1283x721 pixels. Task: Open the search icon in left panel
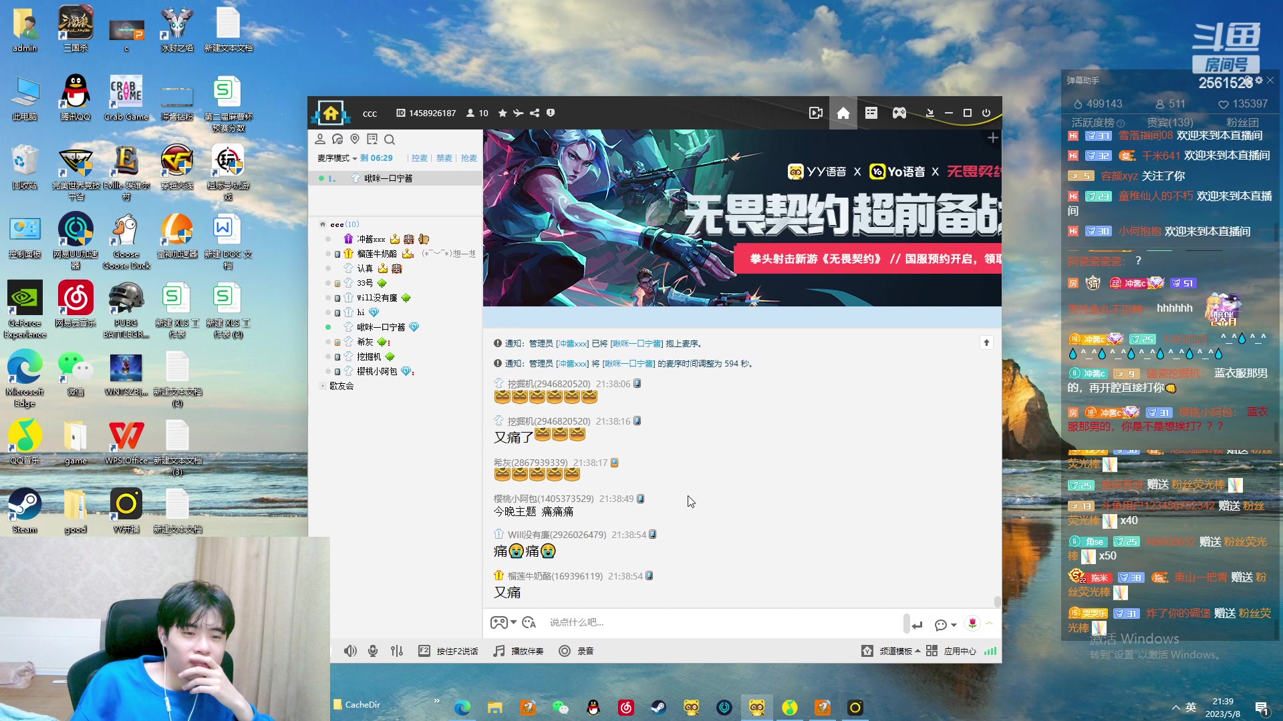point(390,140)
